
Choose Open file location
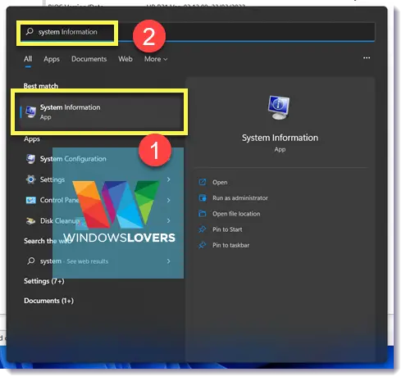236,214
